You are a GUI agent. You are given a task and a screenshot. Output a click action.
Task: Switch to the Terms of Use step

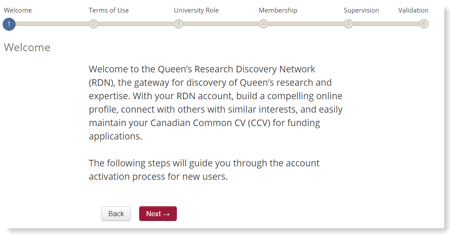point(109,10)
